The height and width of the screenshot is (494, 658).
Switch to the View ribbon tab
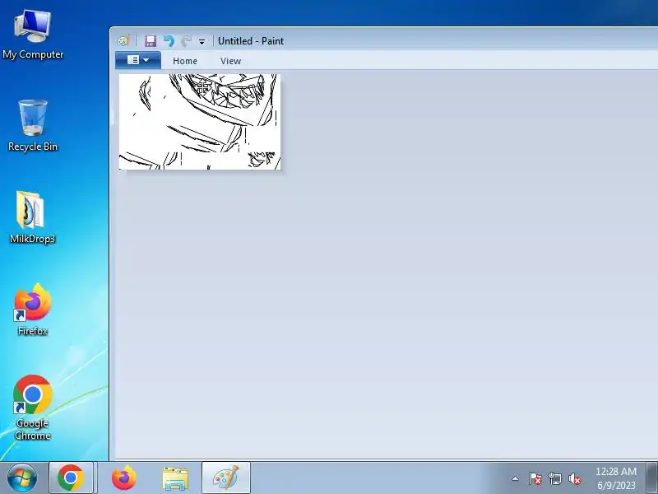231,61
